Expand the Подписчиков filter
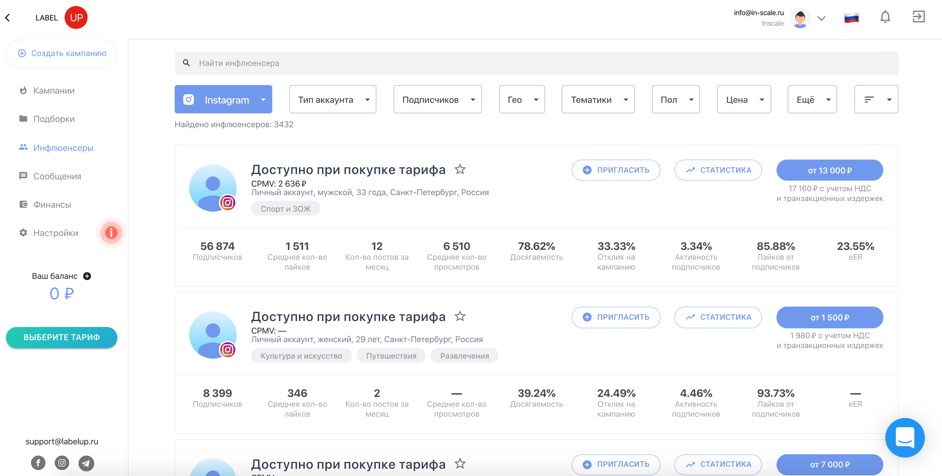 437,100
